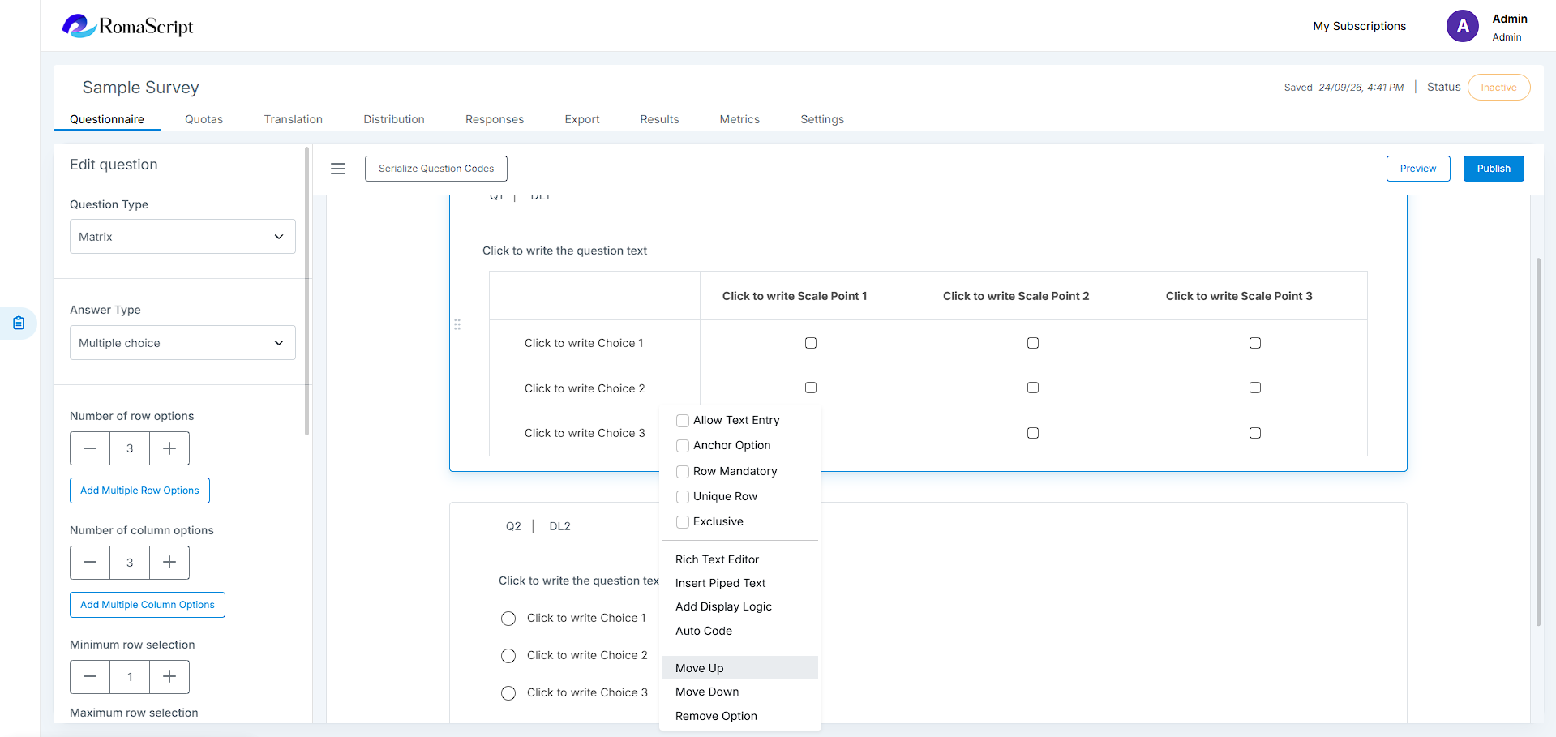
Task: Edit matrix row text Choice 3
Action: (585, 433)
